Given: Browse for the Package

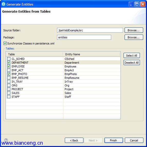Looking at the screenshot, I should coord(134,37).
